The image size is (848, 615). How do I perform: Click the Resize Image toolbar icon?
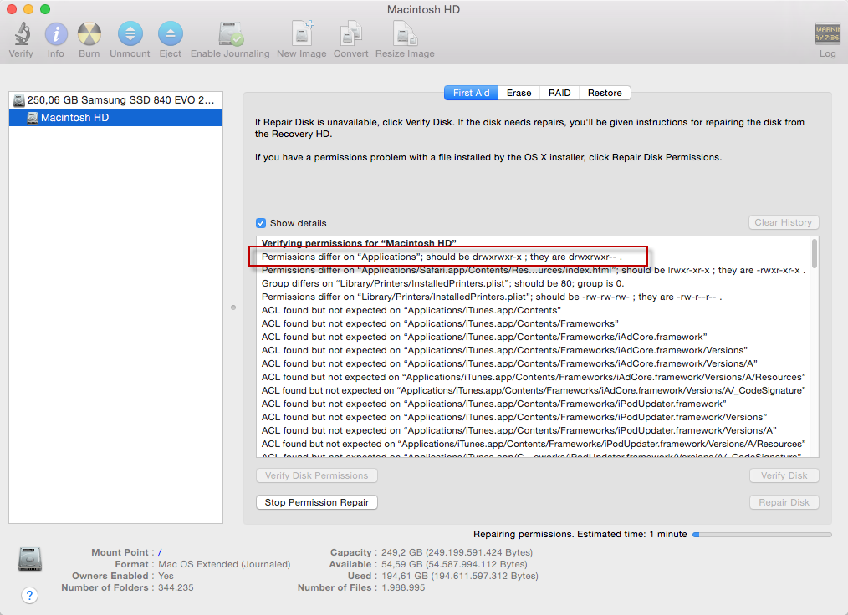click(405, 33)
